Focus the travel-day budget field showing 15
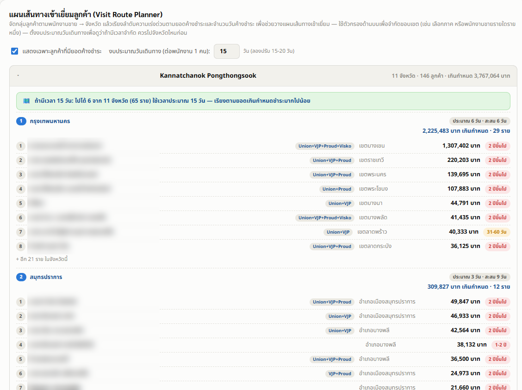Image resolution: width=522 pixels, height=390 pixels. tap(226, 51)
